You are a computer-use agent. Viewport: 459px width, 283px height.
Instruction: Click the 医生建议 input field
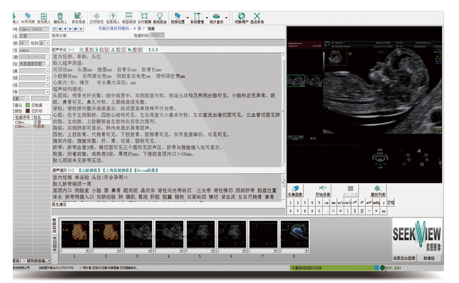pos(168,212)
